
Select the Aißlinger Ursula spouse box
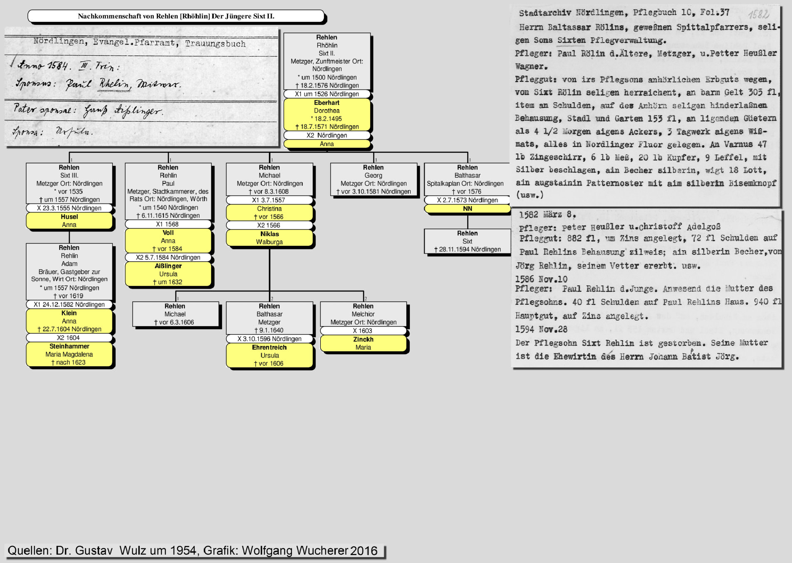coord(168,274)
